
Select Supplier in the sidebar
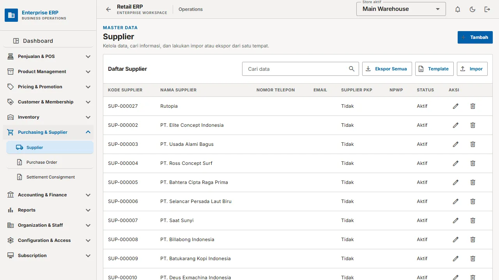click(x=50, y=147)
